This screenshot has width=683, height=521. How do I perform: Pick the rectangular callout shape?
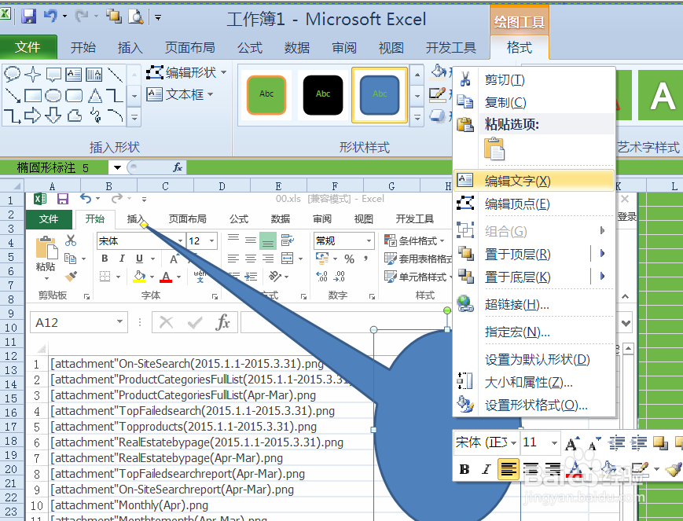[x=53, y=75]
